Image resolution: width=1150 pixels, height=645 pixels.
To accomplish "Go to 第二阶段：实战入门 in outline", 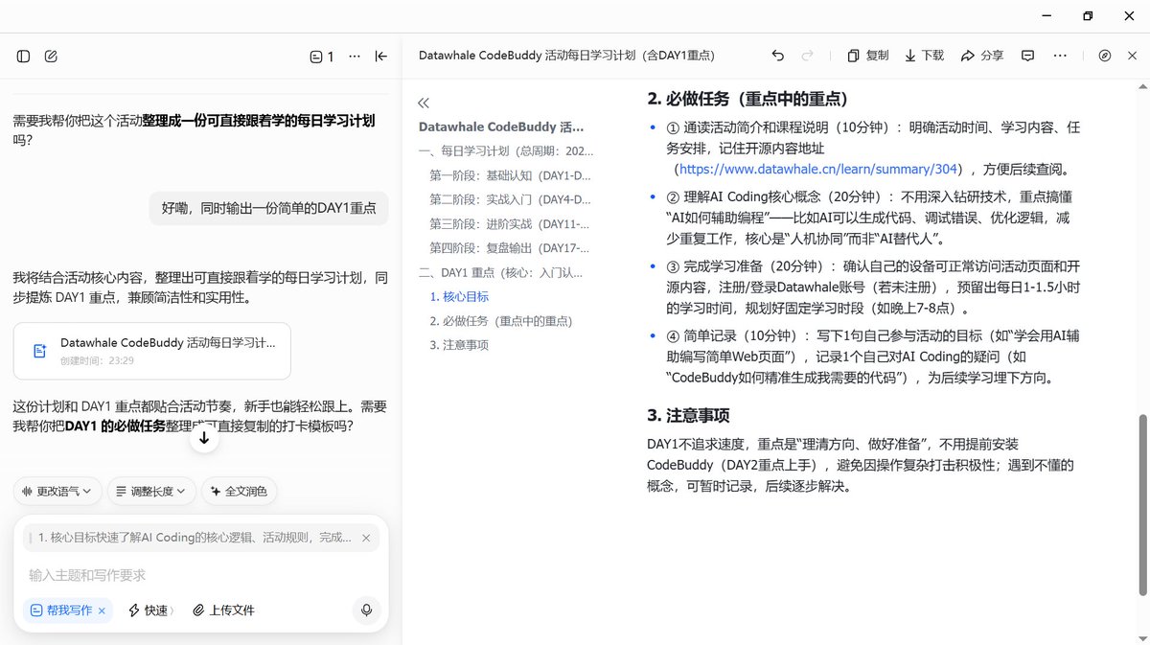I will pos(511,199).
